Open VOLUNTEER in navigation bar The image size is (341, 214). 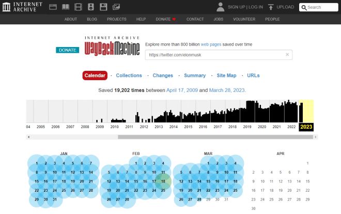tap(244, 19)
